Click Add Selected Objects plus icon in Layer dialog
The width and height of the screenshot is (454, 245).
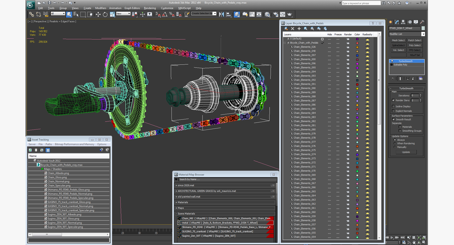299,28
